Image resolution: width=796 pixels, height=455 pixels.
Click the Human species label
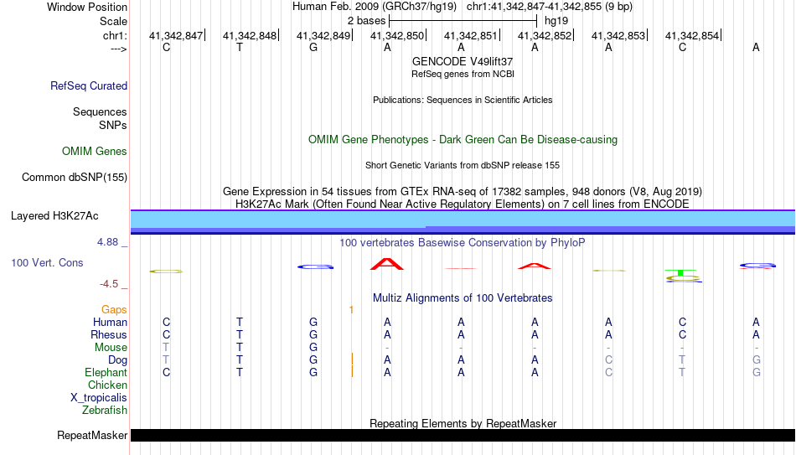click(x=110, y=323)
